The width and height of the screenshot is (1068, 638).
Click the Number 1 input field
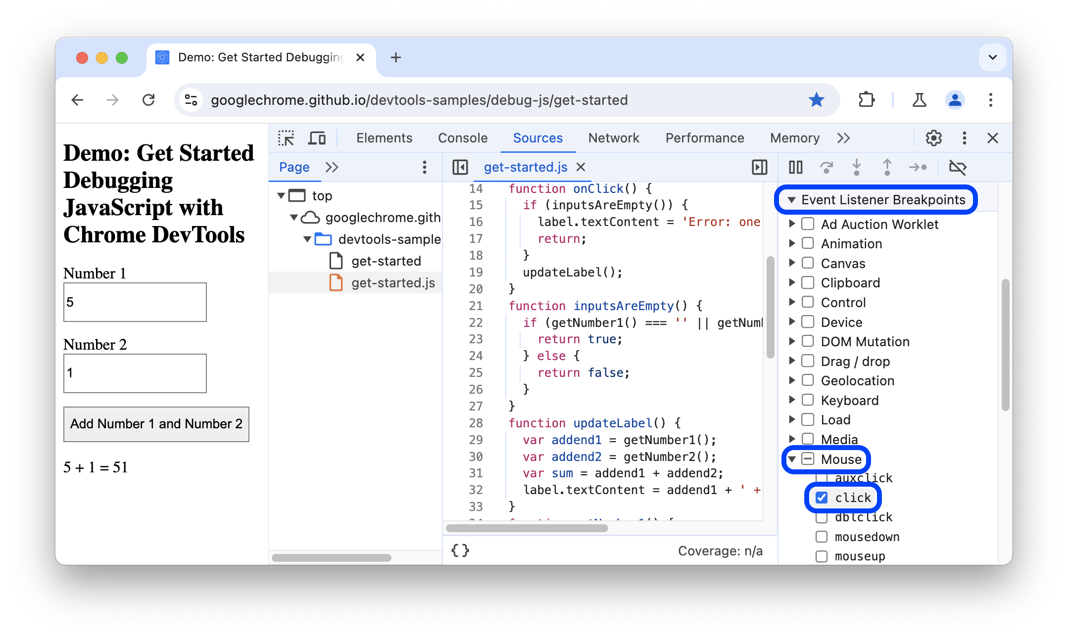click(x=135, y=301)
